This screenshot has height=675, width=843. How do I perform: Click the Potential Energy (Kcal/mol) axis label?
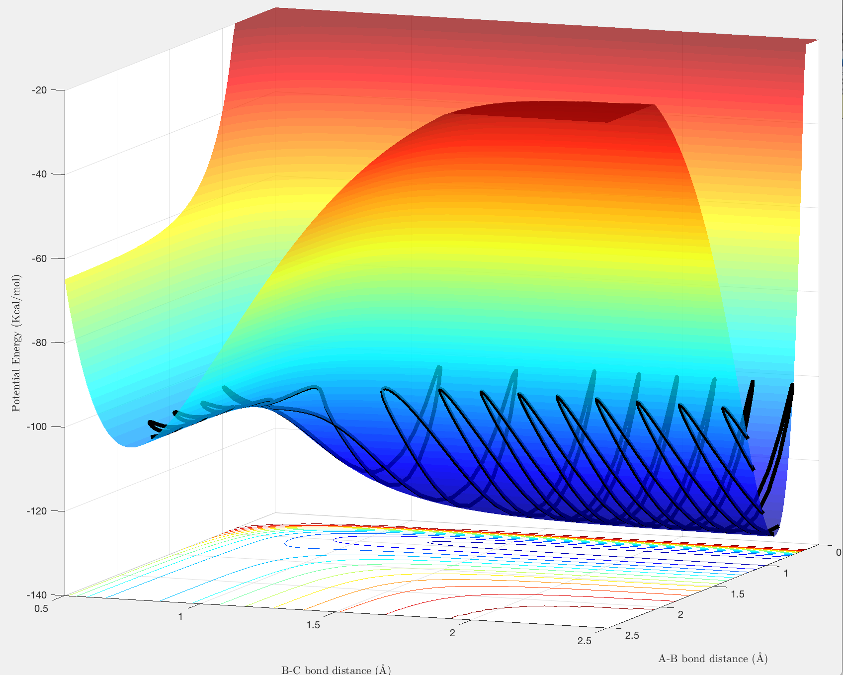pyautogui.click(x=16, y=343)
